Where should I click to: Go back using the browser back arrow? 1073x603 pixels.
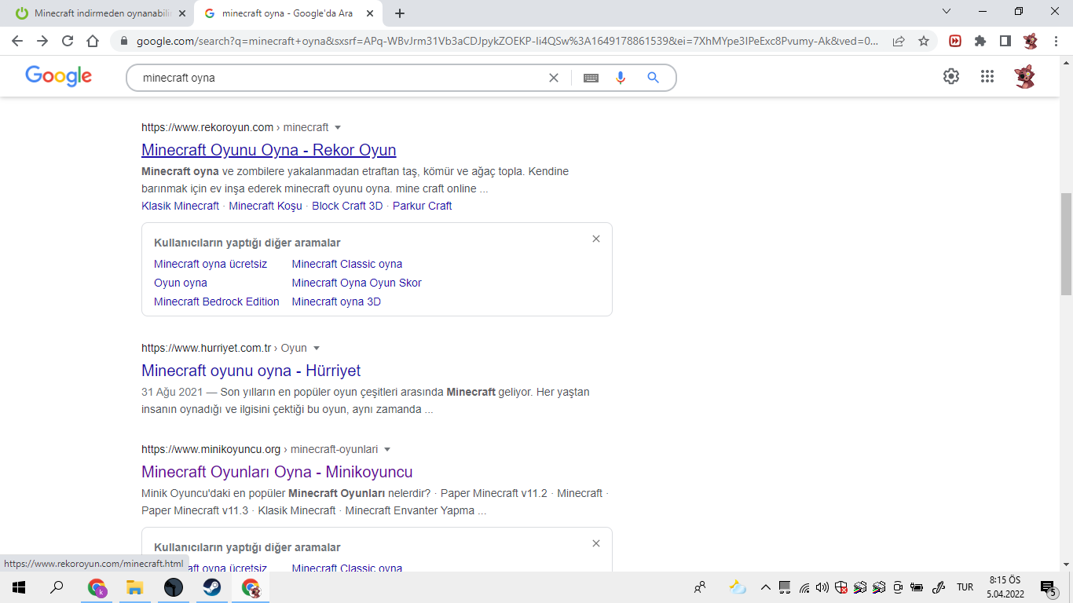tap(17, 41)
